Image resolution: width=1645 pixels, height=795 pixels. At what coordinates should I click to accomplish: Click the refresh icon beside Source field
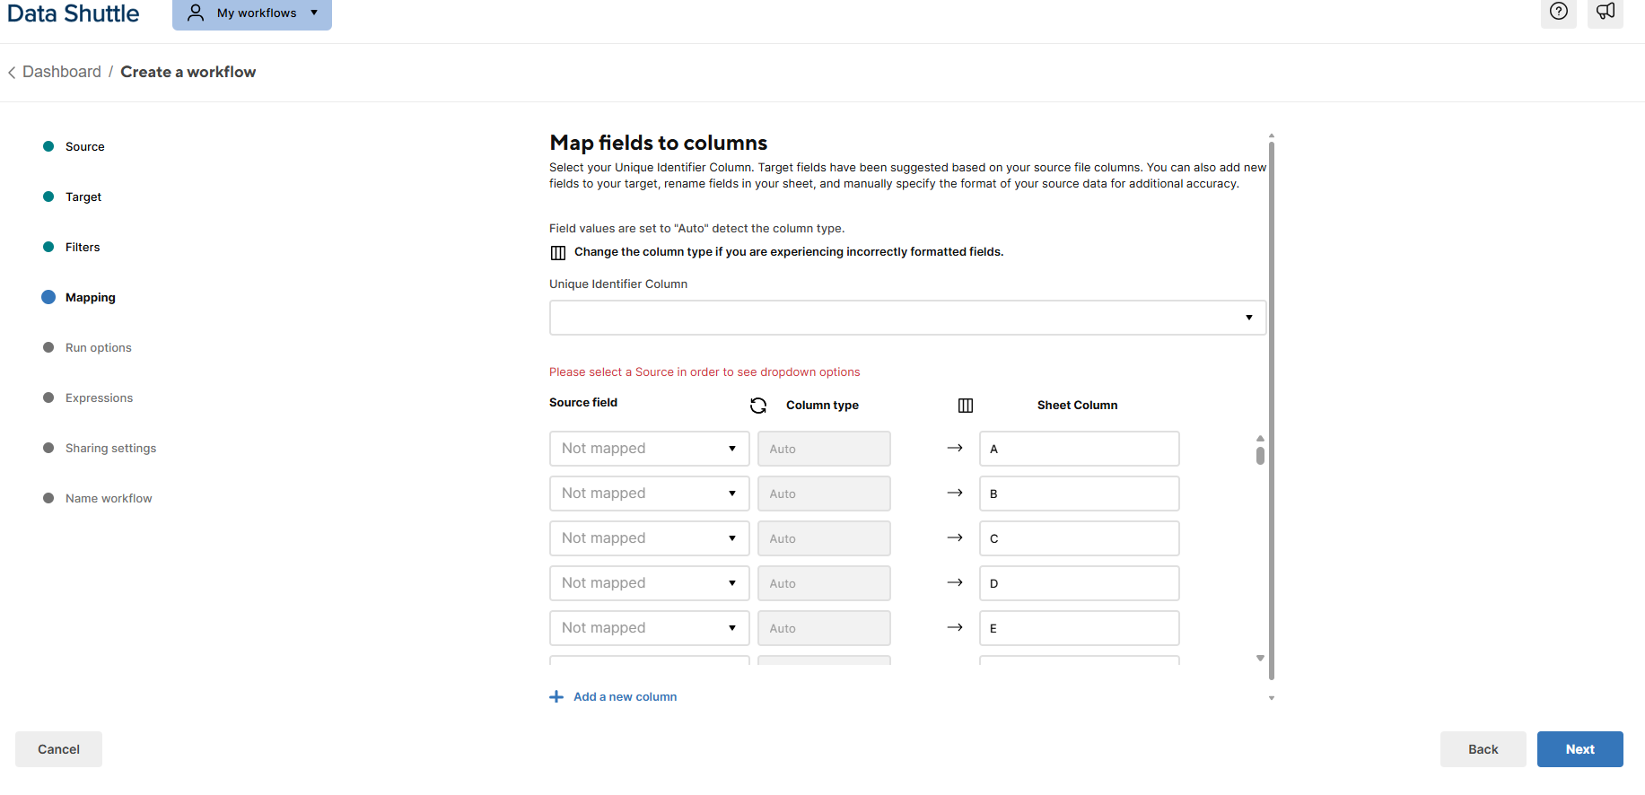pos(758,406)
